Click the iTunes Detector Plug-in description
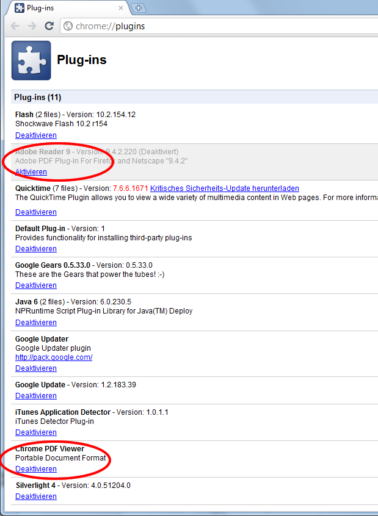378x516 pixels. [x=55, y=421]
